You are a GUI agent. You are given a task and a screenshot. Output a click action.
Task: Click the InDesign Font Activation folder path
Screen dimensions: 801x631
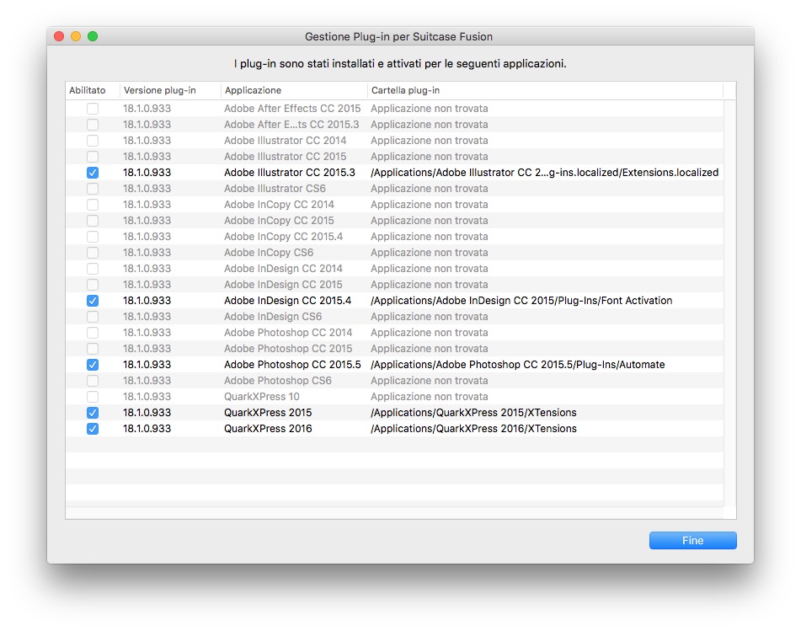[x=521, y=301]
